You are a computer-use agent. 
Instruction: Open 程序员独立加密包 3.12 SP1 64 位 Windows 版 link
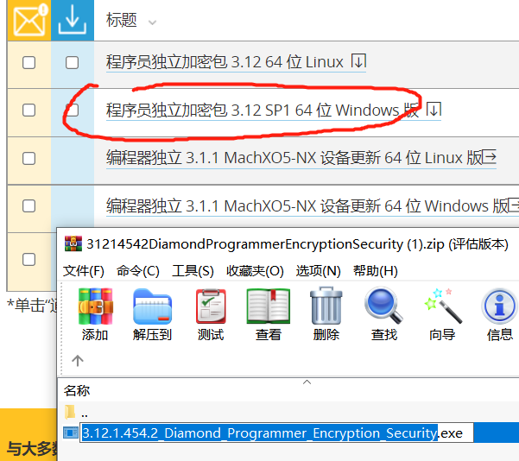pos(263,111)
